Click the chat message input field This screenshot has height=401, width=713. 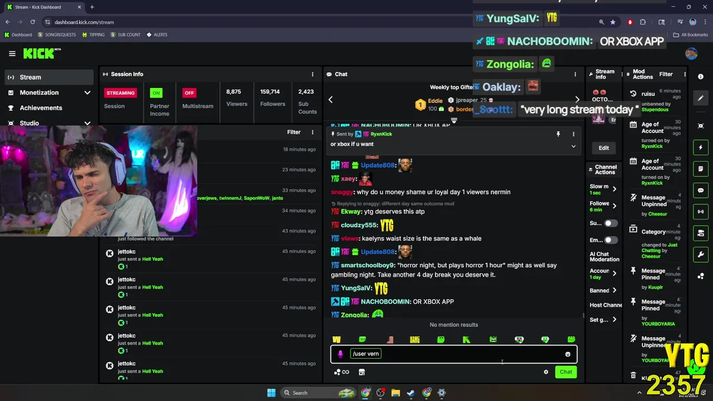(454, 354)
